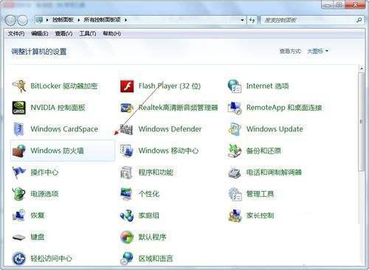Screen dimensions: 369x270
Task: Open the 轻松访问中心 icon
Action: tap(19, 258)
